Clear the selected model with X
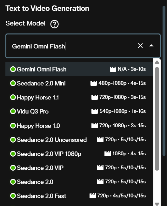 point(140,46)
